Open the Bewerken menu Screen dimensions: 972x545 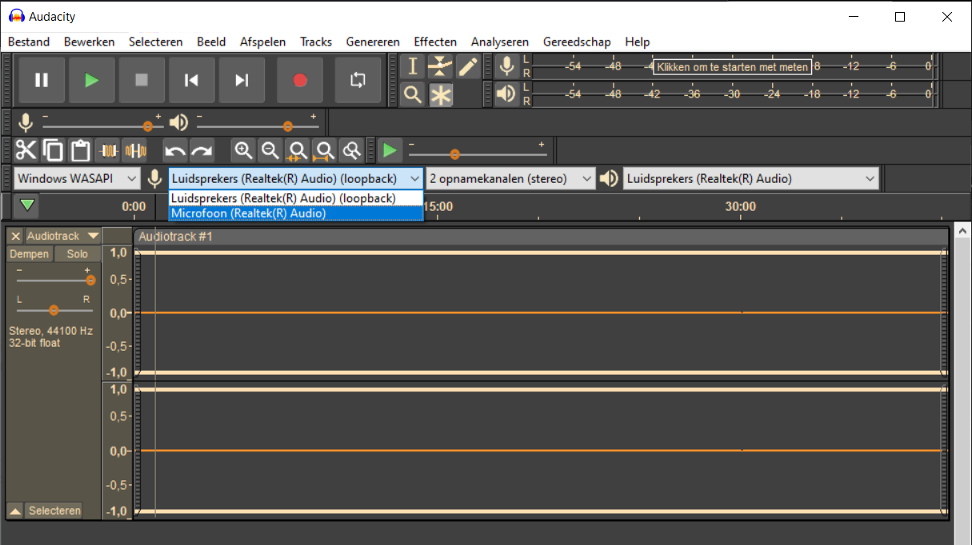pos(90,42)
